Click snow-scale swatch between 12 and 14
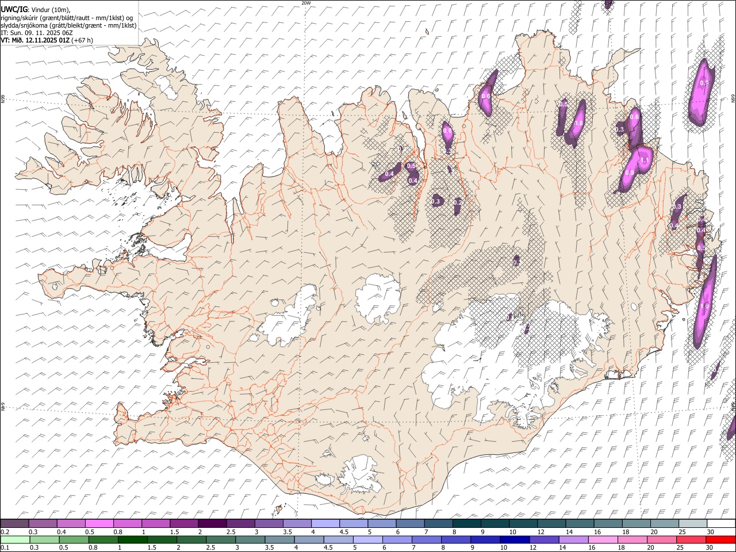The width and height of the screenshot is (736, 552). tap(551, 524)
